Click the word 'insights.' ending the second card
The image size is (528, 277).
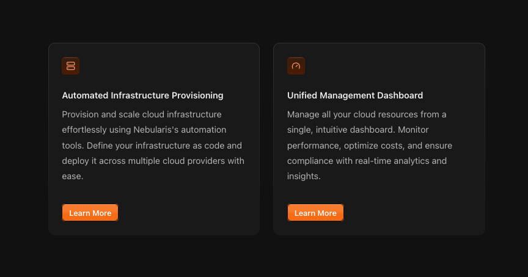(x=304, y=176)
